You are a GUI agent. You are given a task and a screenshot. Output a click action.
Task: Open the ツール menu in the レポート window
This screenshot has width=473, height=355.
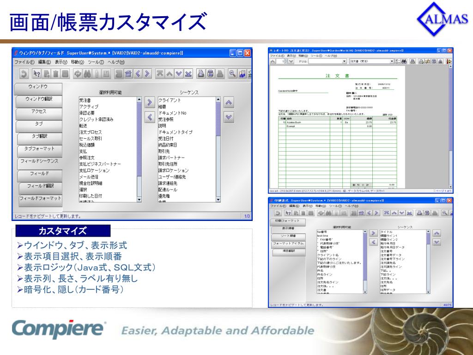(x=316, y=56)
